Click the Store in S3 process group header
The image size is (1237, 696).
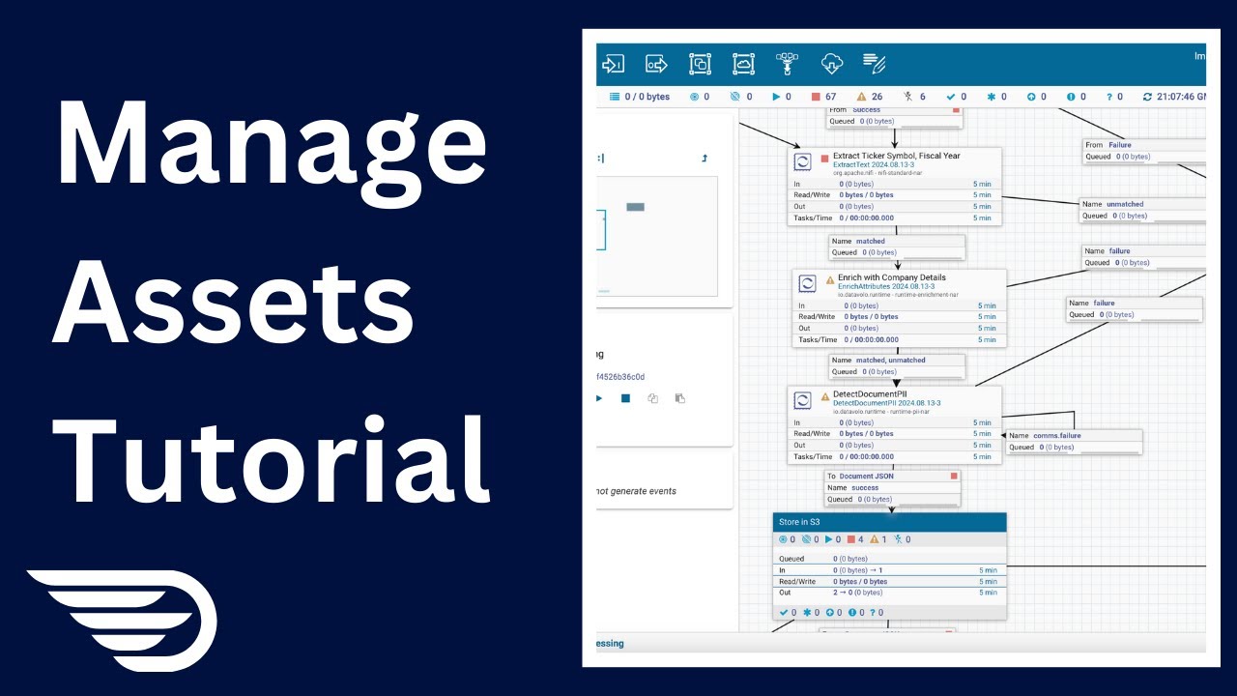[x=890, y=522]
